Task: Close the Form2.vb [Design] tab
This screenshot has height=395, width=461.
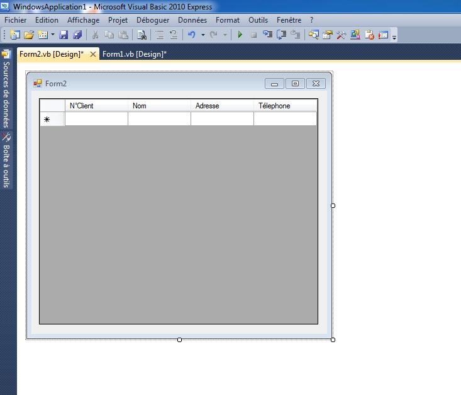Action: (x=93, y=54)
